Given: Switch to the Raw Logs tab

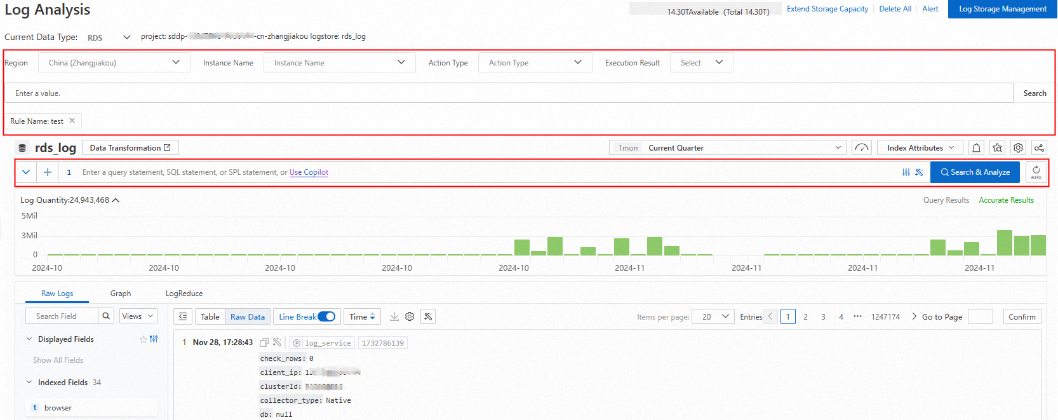Looking at the screenshot, I should coord(57,294).
